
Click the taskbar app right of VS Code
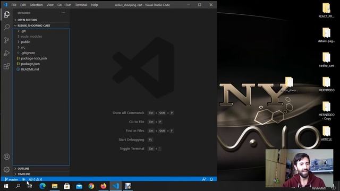[x=128, y=186]
